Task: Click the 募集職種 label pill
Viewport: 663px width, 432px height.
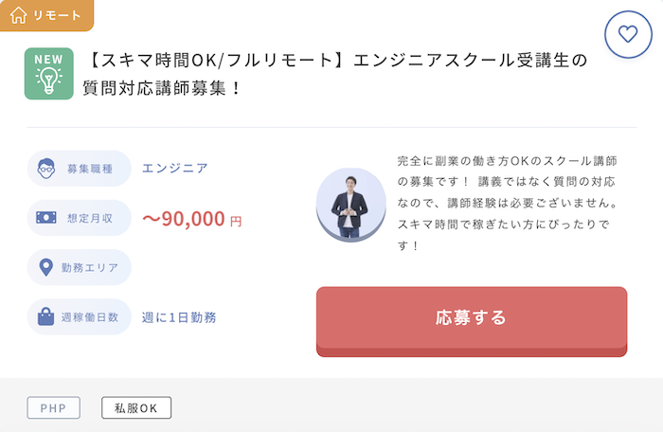Action: 79,169
